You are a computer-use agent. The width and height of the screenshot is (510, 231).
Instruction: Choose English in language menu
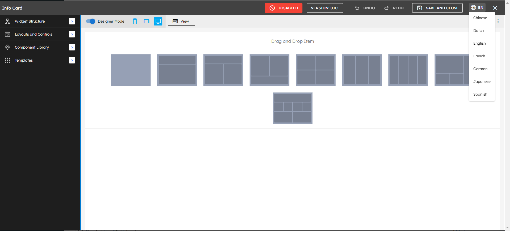[x=482, y=43]
